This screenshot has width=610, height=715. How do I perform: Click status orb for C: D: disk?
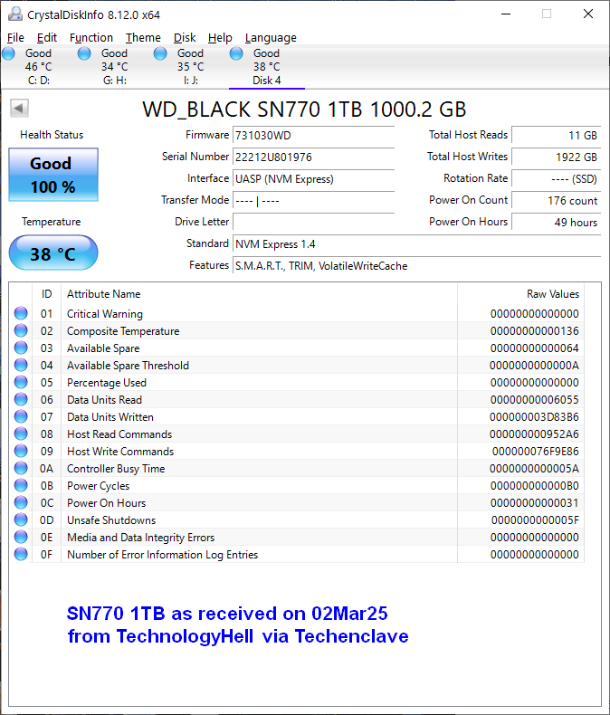click(x=9, y=53)
